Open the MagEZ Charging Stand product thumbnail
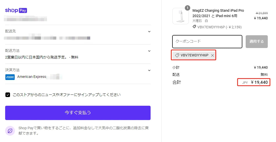 coord(181,16)
